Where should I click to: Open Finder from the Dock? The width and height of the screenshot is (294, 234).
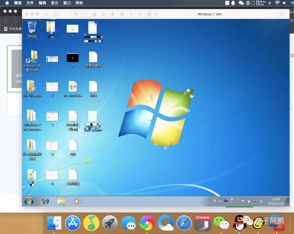54,223
